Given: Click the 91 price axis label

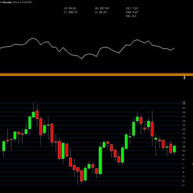Looking at the screenshot, I should click(183, 159).
